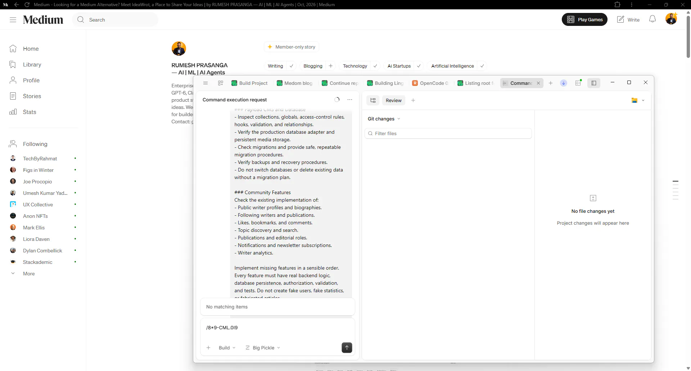Reload the Medium page

tap(27, 5)
